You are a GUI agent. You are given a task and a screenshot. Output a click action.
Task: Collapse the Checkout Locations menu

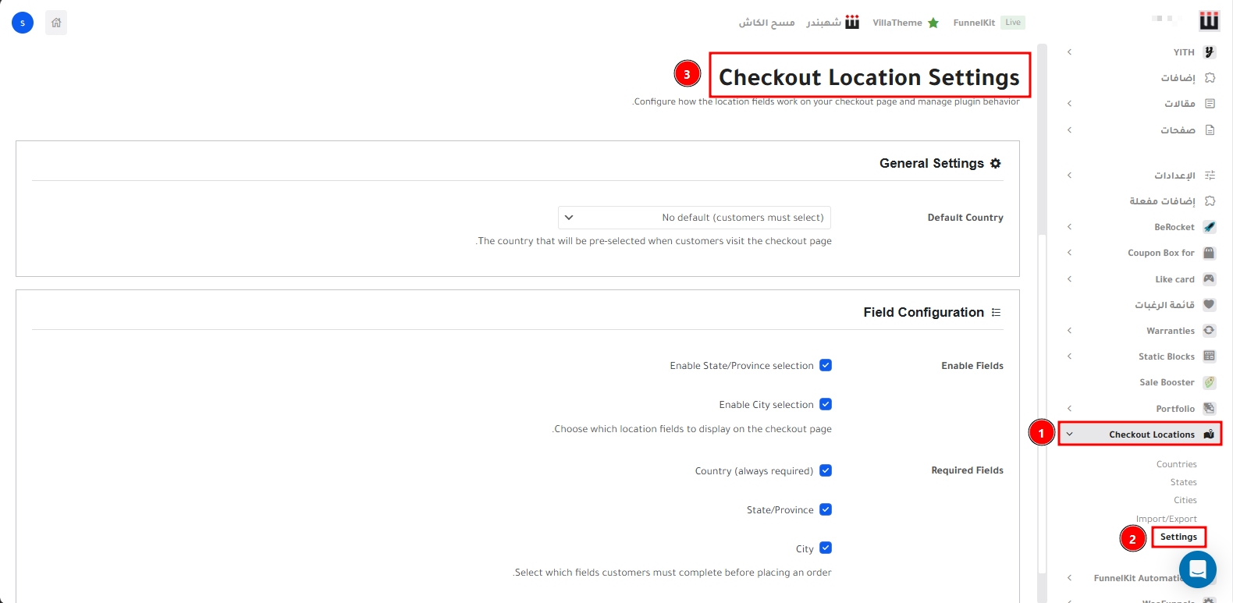(x=1070, y=435)
